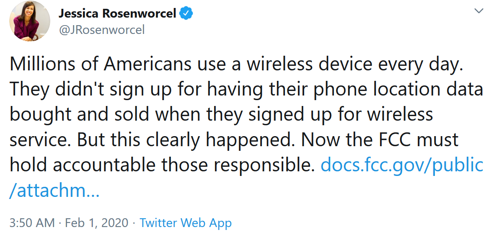
Task: Click the blue verified badge icon
Action: (x=186, y=14)
